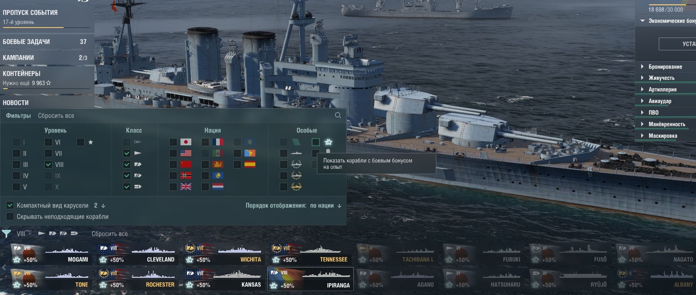Click Сбросить все in filters header

tap(56, 116)
